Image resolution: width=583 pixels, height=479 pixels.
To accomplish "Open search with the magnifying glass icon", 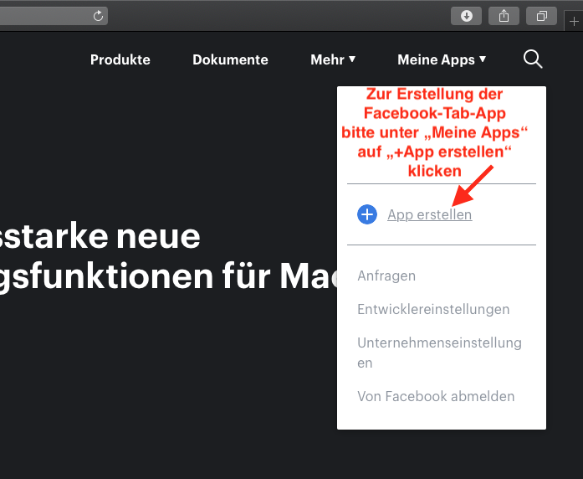I will tap(533, 59).
